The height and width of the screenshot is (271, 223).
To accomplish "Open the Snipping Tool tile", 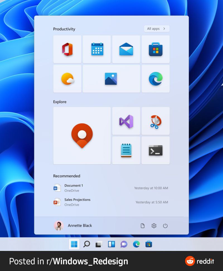I will click(x=156, y=121).
